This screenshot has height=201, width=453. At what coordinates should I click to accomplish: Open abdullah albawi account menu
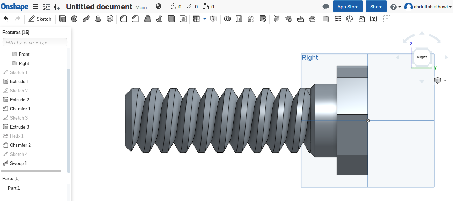point(428,7)
